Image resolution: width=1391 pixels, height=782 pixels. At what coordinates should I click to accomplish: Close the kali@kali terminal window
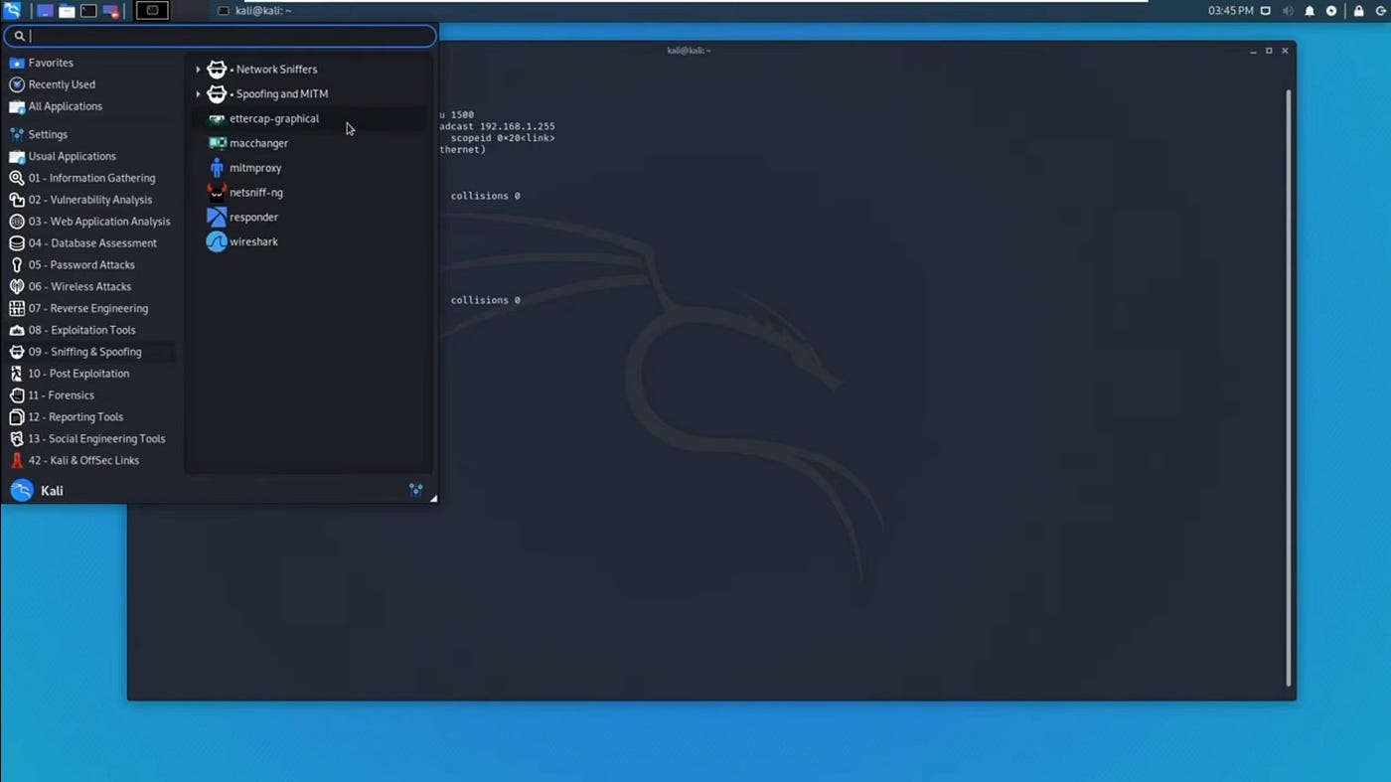click(1285, 51)
